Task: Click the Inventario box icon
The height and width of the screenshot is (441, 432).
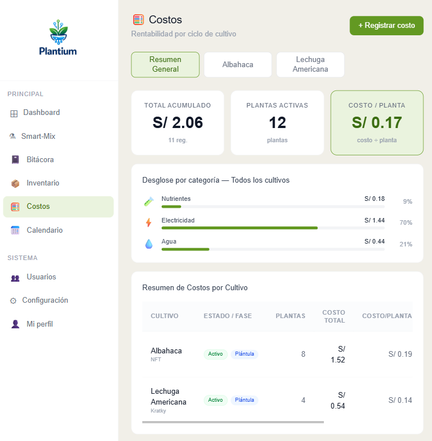Action: [x=15, y=183]
